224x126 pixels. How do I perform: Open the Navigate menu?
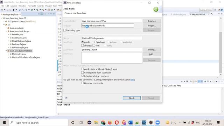tap(32, 6)
